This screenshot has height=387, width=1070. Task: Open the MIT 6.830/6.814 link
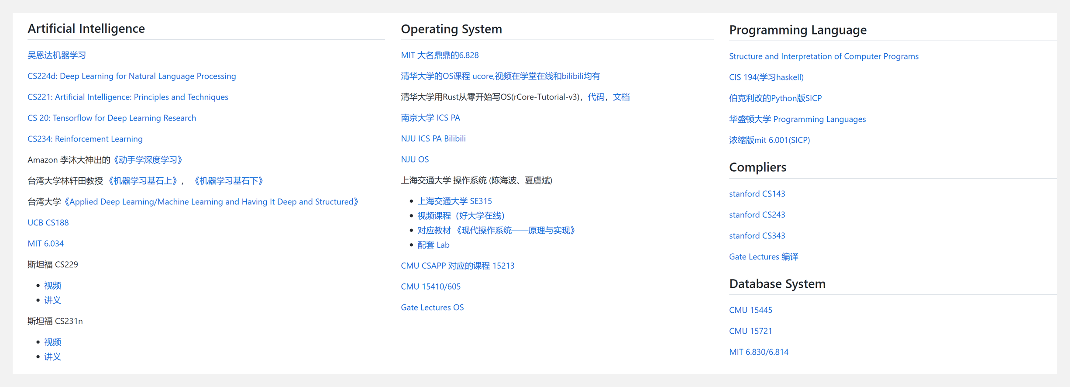coord(759,352)
